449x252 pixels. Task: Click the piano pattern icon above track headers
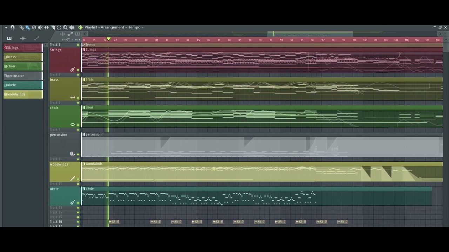78,34
